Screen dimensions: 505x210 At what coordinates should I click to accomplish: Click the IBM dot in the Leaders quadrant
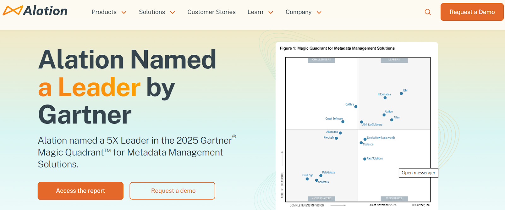(x=401, y=94)
